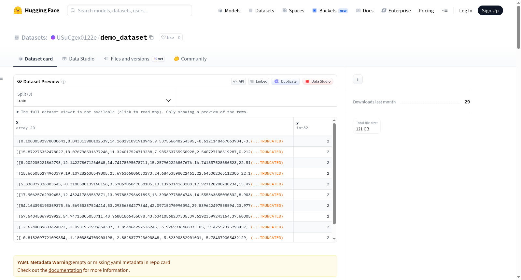Open Data Studio from preview header
The image size is (521, 280).
tap(318, 81)
